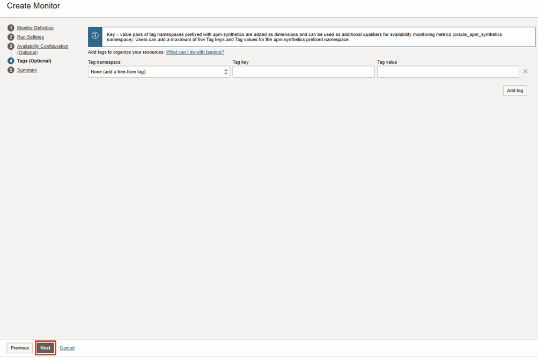538x357 pixels.
Task: Open 'What can I do with tagging?' link
Action: (x=195, y=52)
